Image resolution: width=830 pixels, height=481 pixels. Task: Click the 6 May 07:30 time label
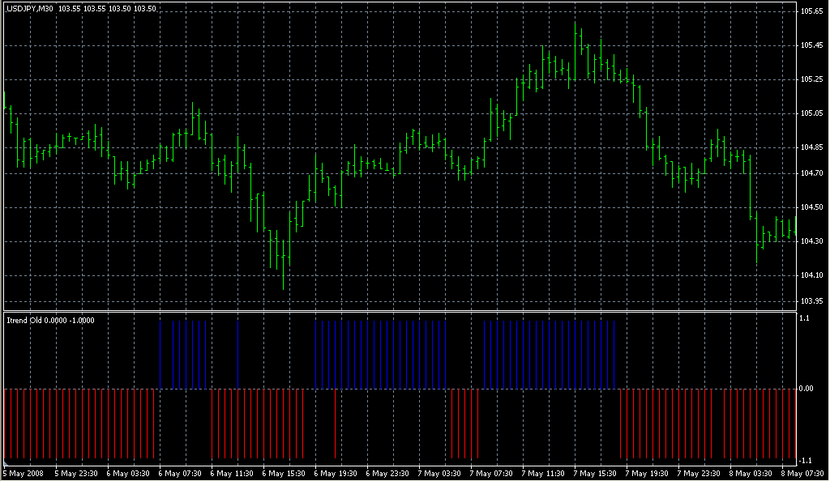[x=180, y=474]
